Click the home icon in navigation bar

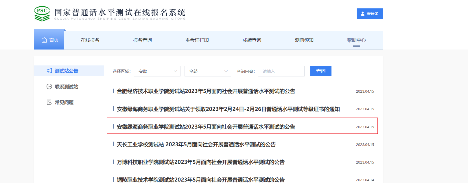click(44, 40)
